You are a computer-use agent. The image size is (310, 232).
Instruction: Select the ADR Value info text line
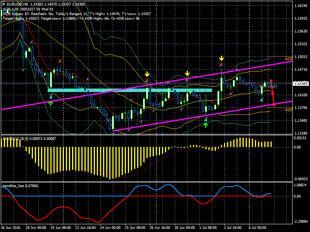click(77, 14)
